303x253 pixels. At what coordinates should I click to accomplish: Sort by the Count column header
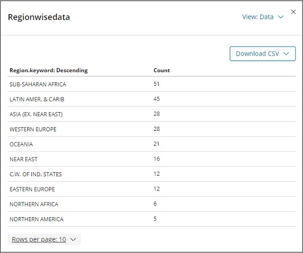[162, 70]
